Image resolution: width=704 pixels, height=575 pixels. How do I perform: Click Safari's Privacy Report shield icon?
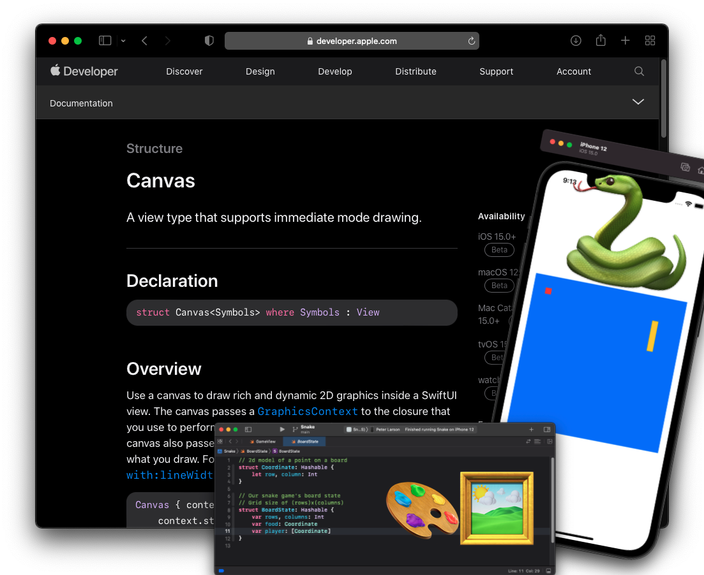click(x=209, y=40)
